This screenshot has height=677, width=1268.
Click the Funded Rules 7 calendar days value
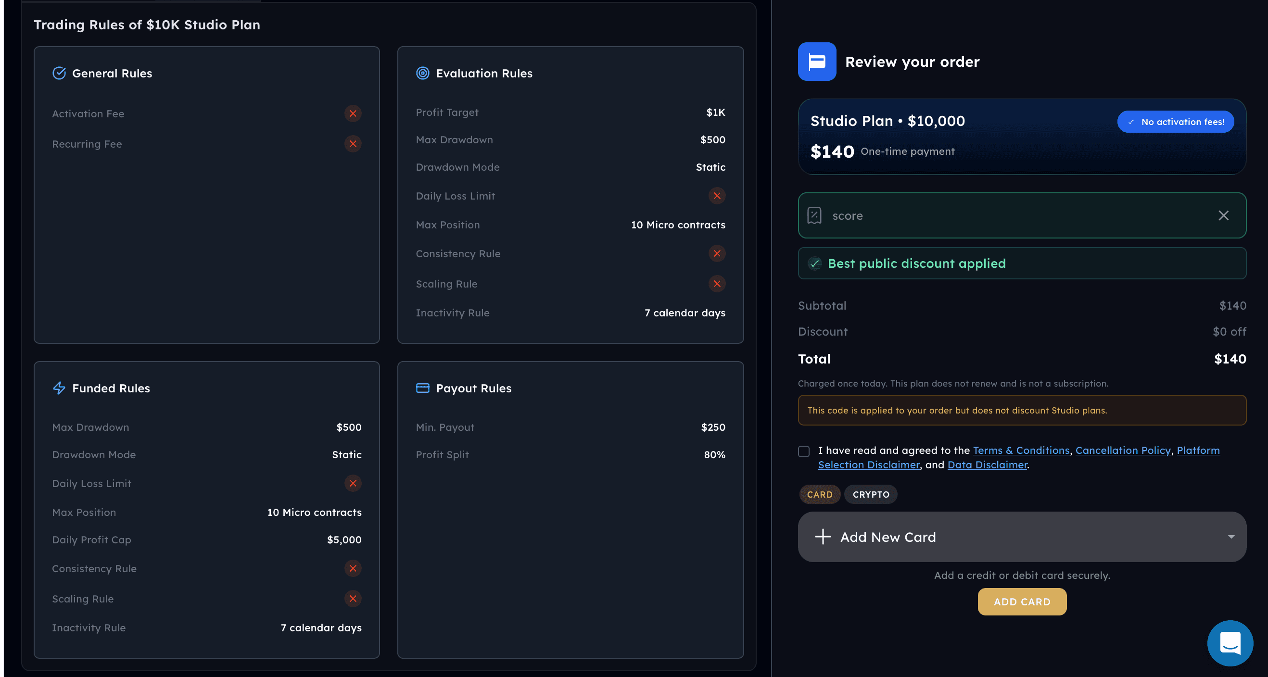pyautogui.click(x=321, y=628)
